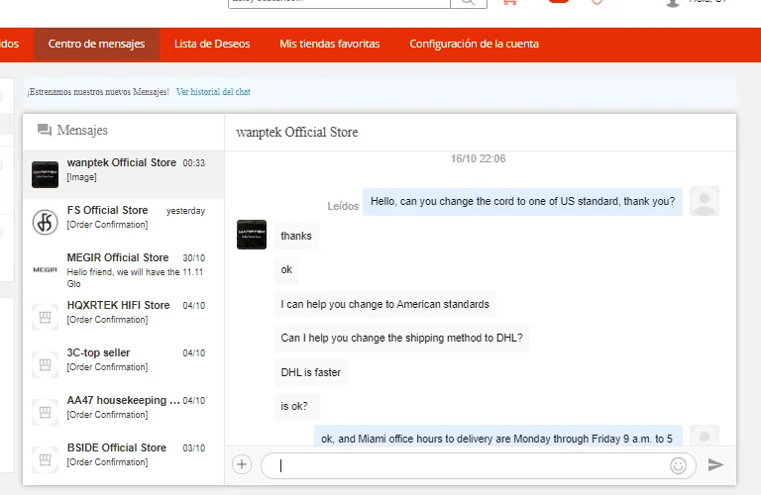Screen dimensions: 761x495
Task: Open the Centro de mensajes tab
Action: (96, 45)
